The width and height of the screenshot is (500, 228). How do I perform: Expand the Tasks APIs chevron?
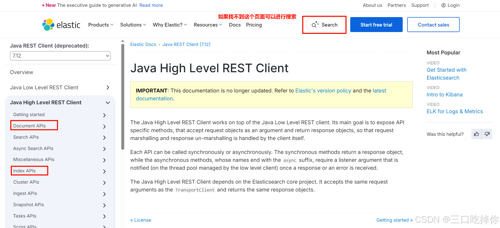coord(104,216)
